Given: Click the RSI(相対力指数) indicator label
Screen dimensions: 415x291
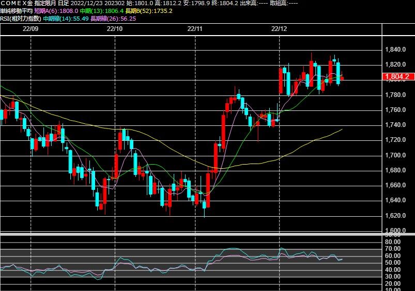Looking at the screenshot, I should point(21,19).
